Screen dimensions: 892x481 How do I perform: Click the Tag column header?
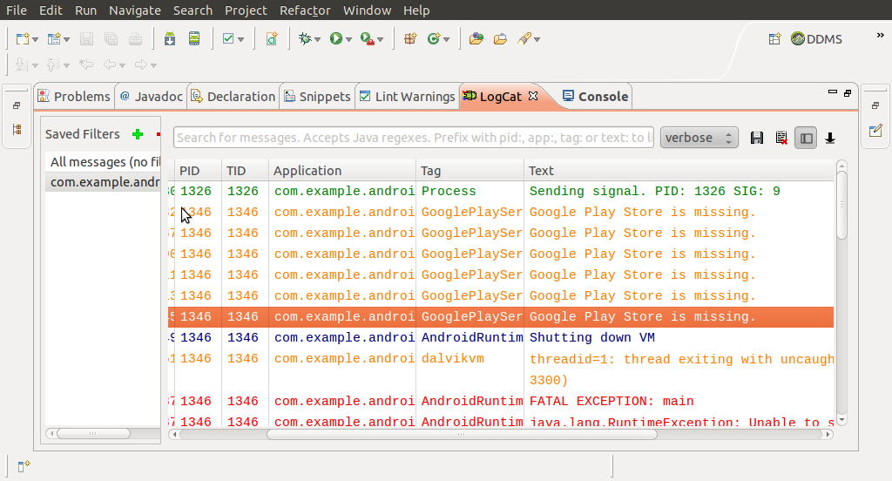click(x=470, y=171)
